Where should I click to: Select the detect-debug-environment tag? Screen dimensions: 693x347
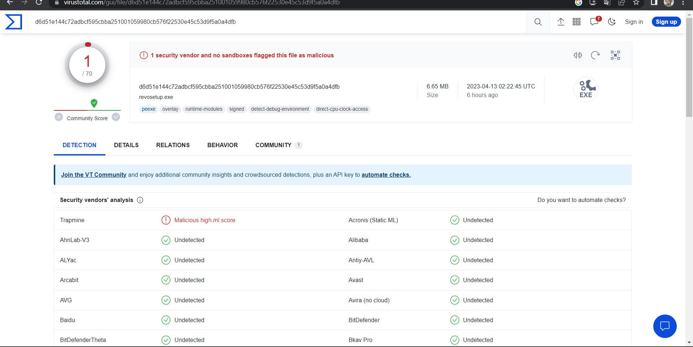point(280,109)
